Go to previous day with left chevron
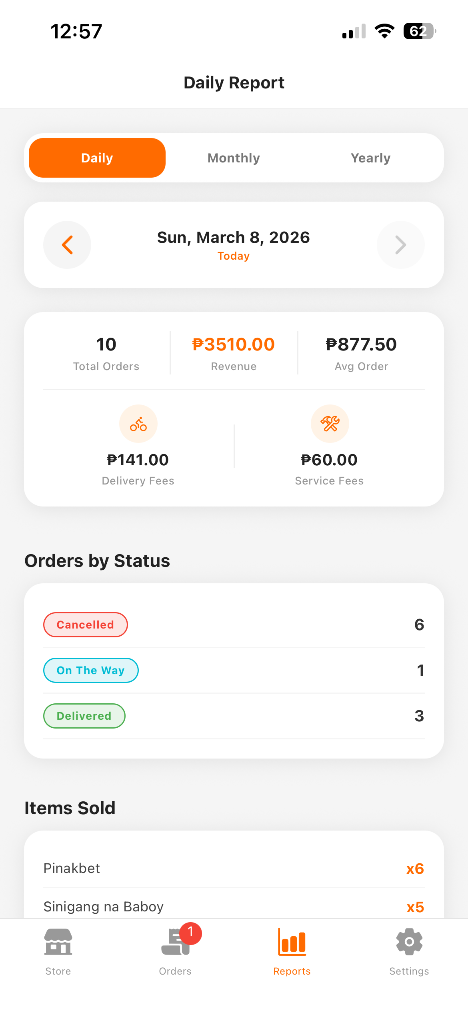Screen dimensions: 468x1013 pyautogui.click(x=67, y=245)
